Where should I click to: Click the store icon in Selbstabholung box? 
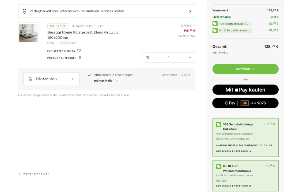point(31,79)
